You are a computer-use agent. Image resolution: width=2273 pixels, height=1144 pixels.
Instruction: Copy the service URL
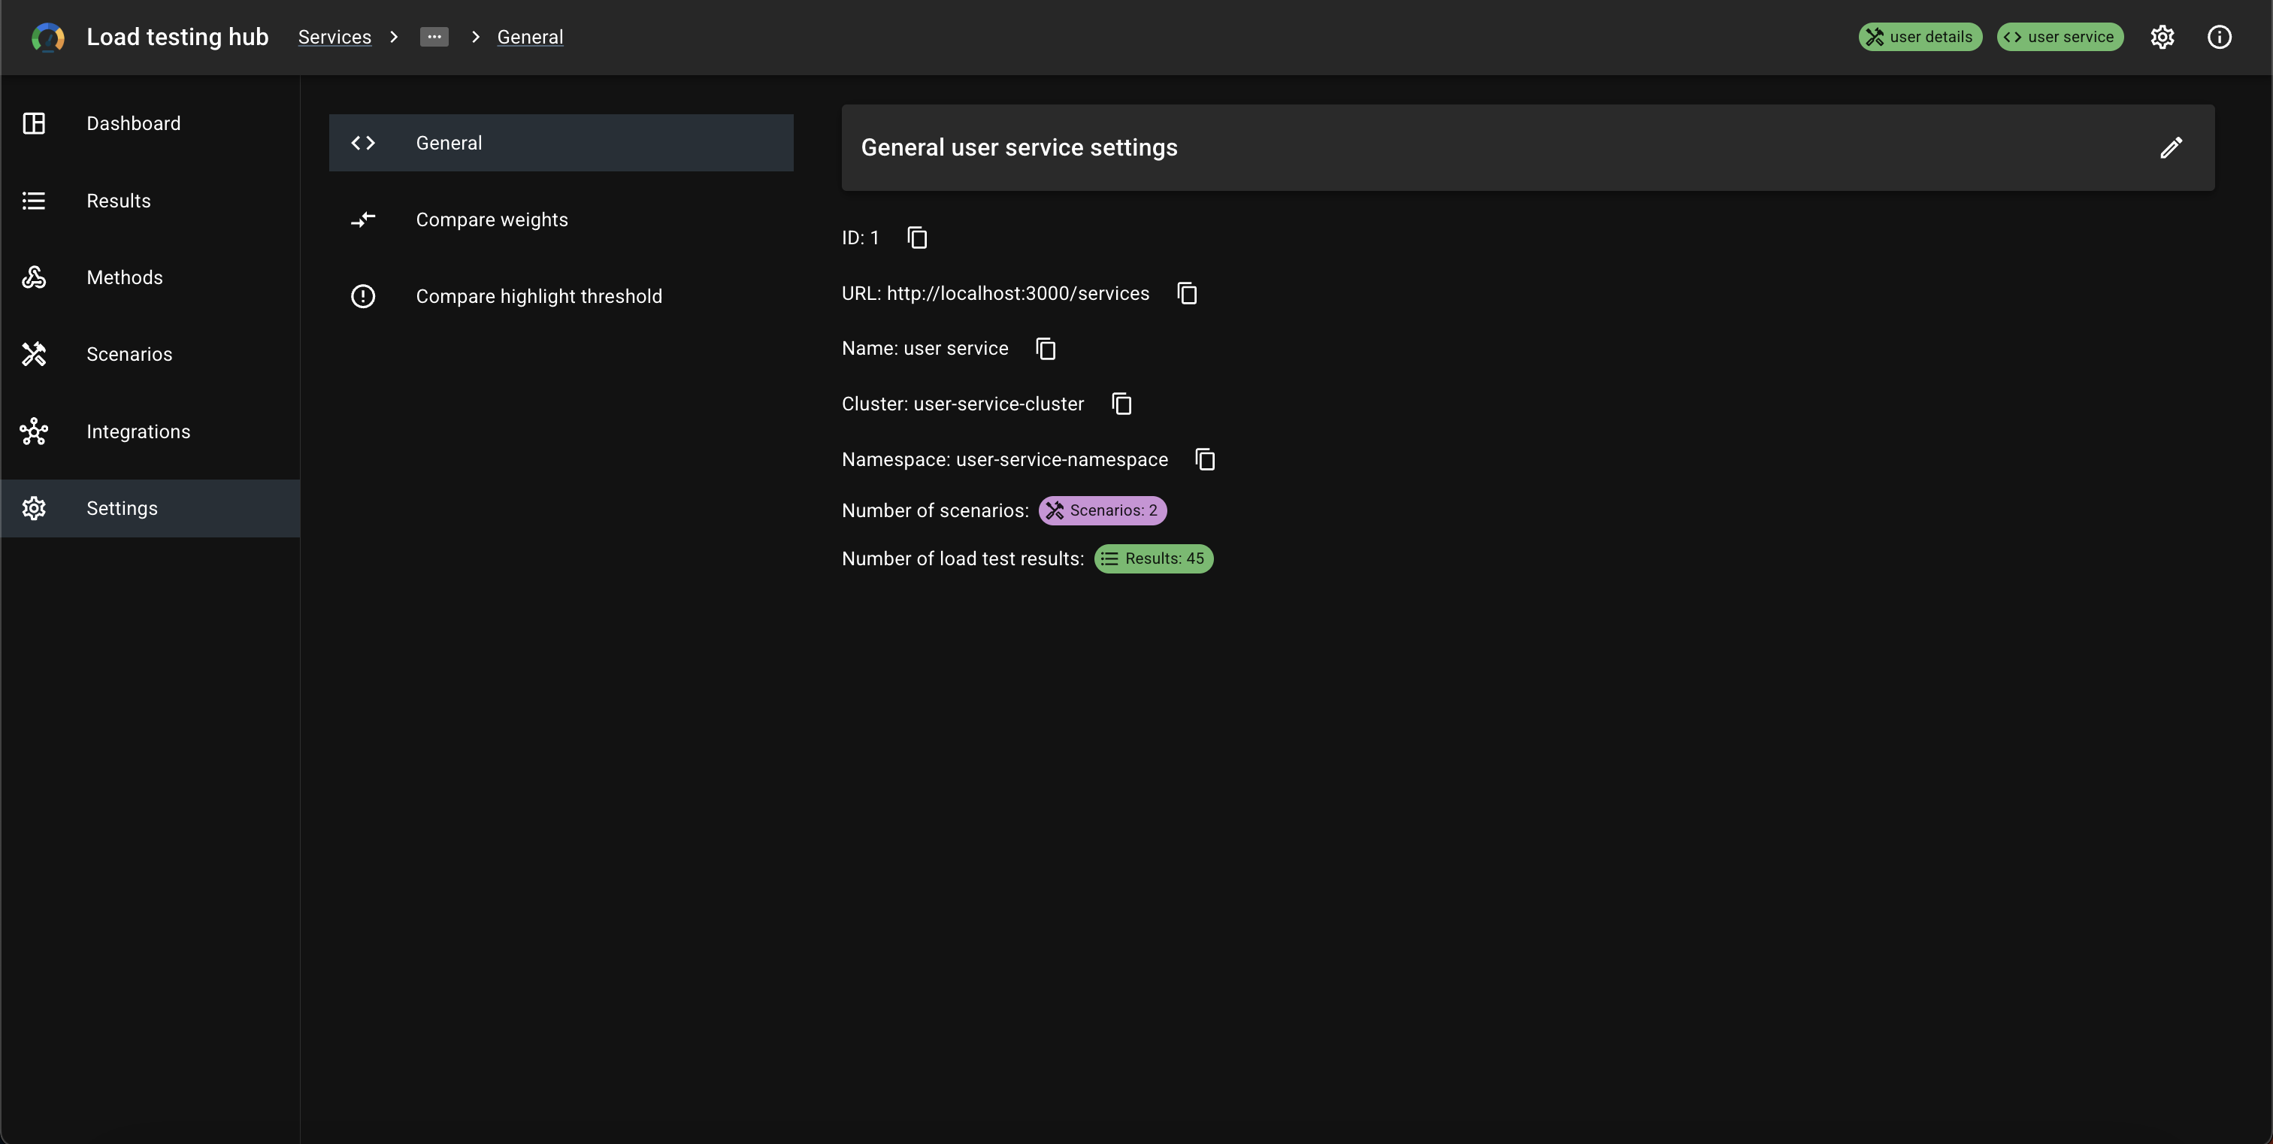click(1187, 294)
